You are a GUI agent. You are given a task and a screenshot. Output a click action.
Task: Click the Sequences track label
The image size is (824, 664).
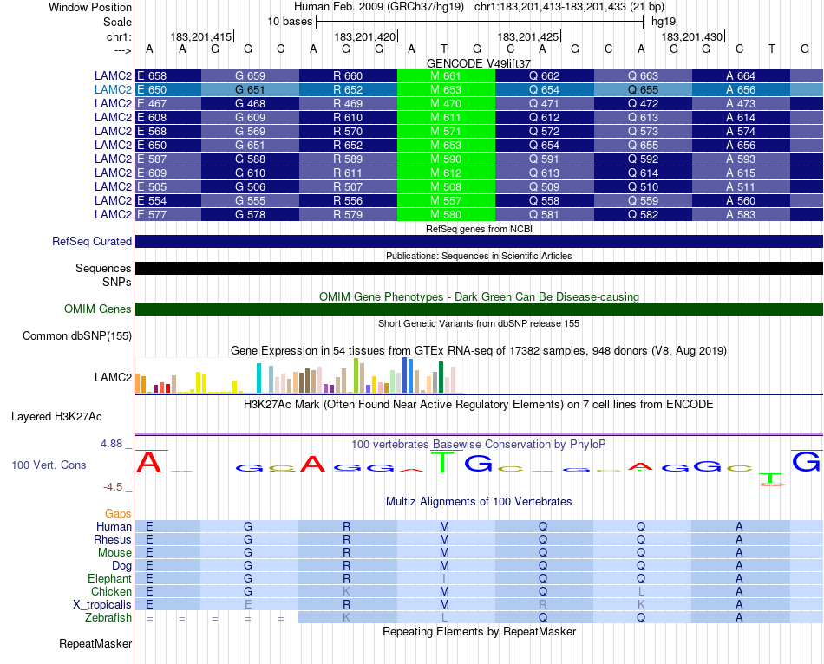point(103,268)
